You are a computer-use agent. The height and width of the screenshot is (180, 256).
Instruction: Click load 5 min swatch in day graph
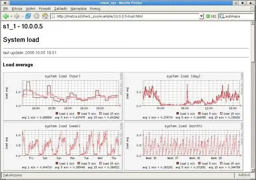199,113
